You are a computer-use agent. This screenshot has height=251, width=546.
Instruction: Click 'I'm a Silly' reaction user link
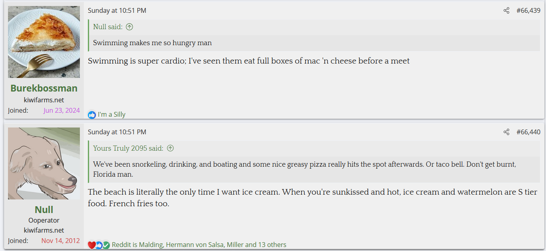(111, 115)
